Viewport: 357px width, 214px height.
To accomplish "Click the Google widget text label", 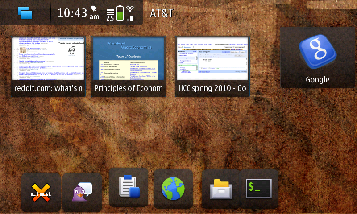I will (317, 80).
